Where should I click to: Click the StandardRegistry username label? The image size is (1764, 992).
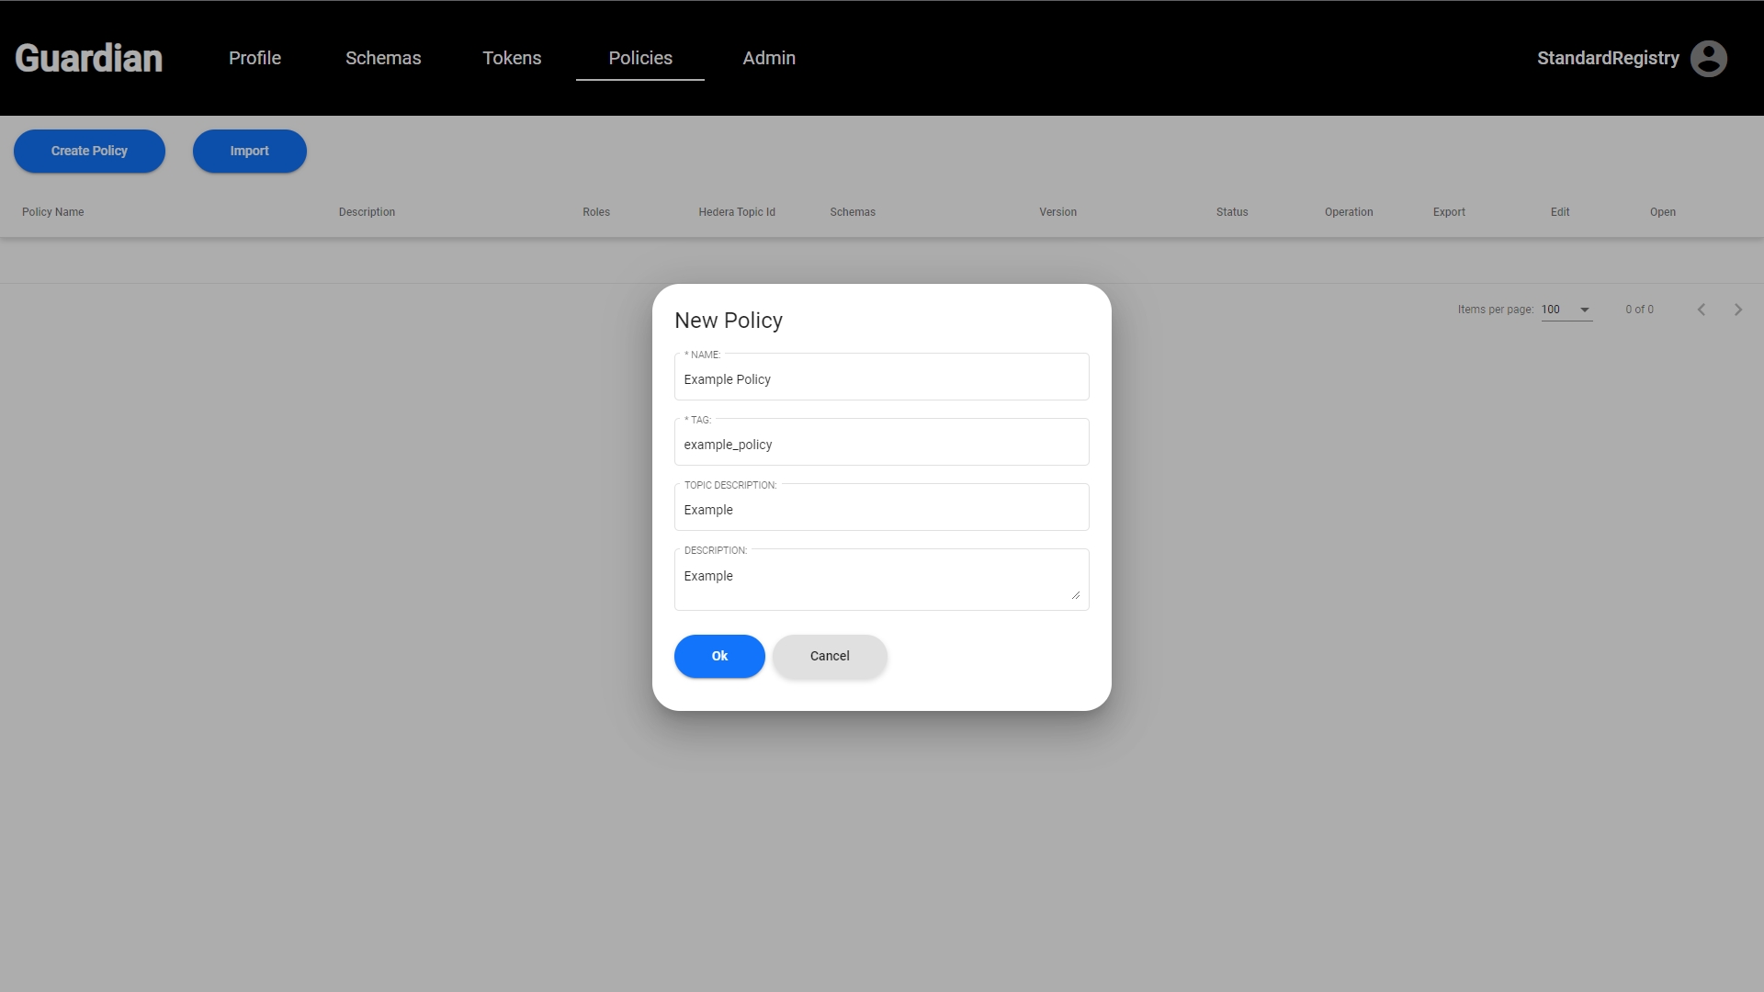[x=1608, y=59]
